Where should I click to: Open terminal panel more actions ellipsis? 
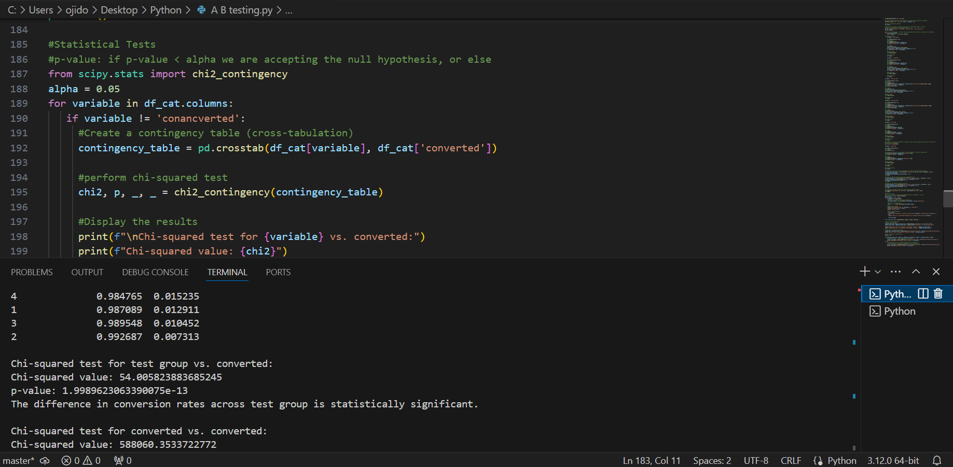coord(896,272)
